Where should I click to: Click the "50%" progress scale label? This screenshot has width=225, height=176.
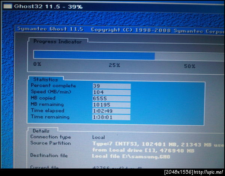coord(189,66)
